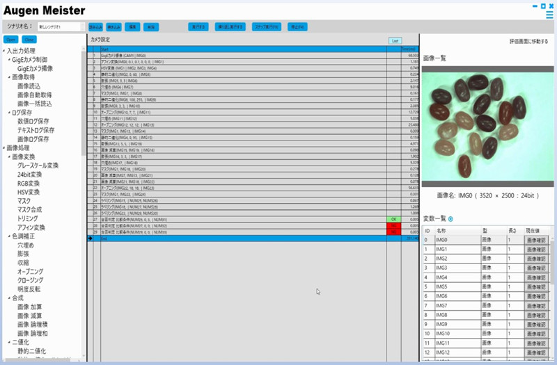Follow the 評価画面に移動する link

(x=528, y=42)
